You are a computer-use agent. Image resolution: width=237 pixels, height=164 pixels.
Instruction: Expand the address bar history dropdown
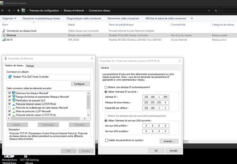(209, 11)
